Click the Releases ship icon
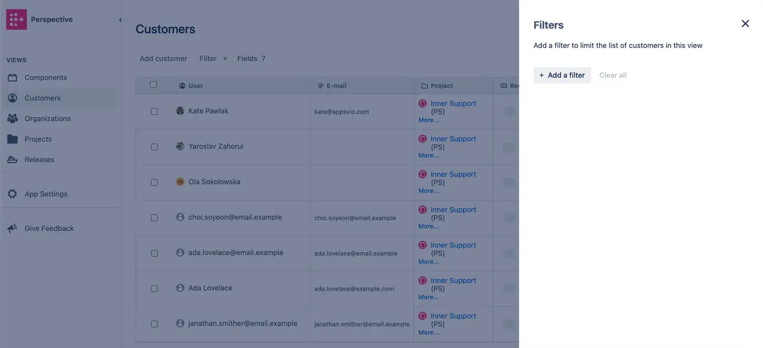The height and width of the screenshot is (348, 763). pos(12,160)
